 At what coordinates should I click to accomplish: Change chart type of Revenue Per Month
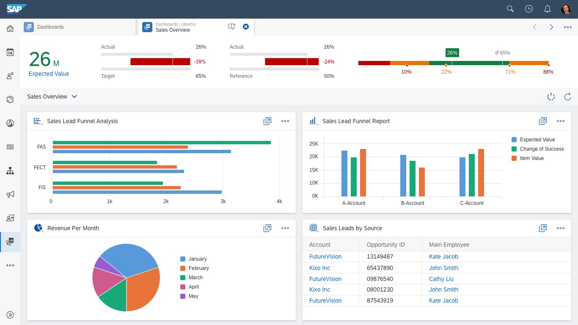(39, 228)
